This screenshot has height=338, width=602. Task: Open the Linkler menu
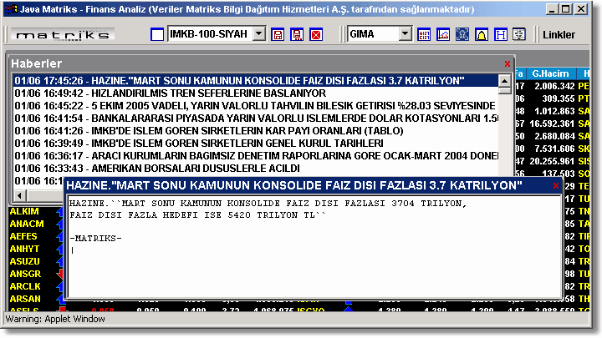(559, 35)
